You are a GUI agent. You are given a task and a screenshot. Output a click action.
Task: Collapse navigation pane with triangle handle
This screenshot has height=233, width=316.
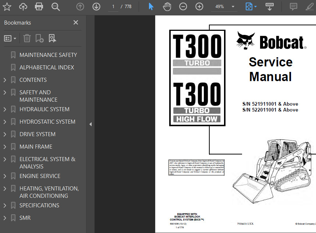click(x=90, y=124)
